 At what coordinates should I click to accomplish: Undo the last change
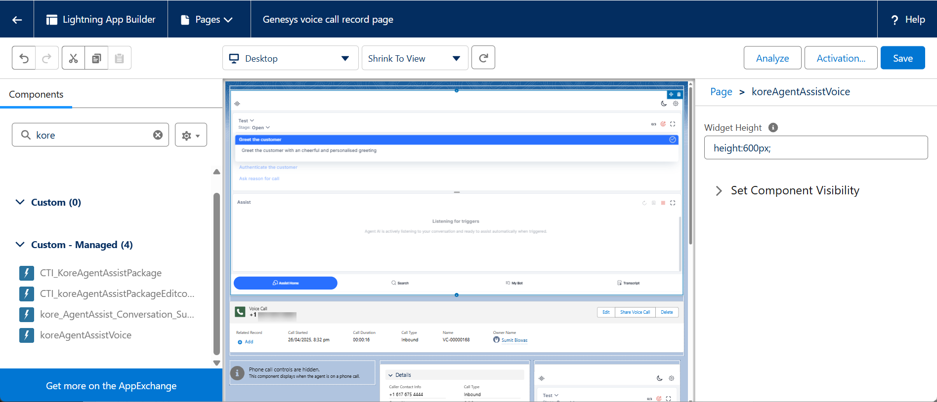coord(24,58)
